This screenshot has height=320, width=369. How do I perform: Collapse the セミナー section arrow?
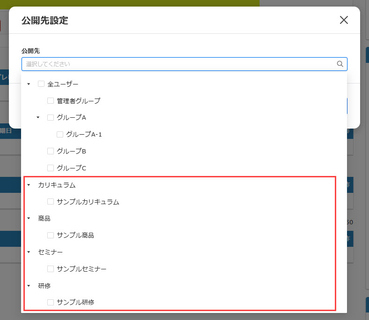29,252
